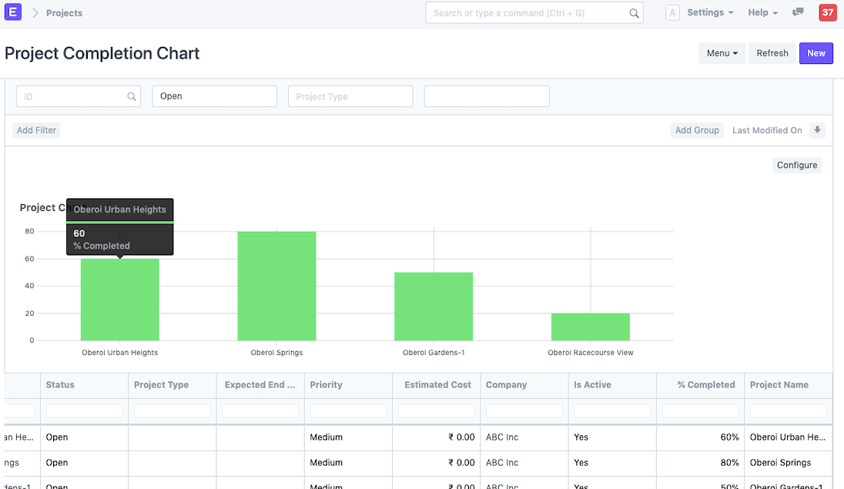Select Last Modified On sort field
Screen dimensions: 844x489
pyautogui.click(x=766, y=130)
